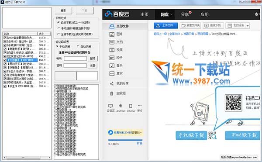The width and height of the screenshot is (262, 162).
Task: Click the 我的设备 my devices button
Action: coord(236,26)
